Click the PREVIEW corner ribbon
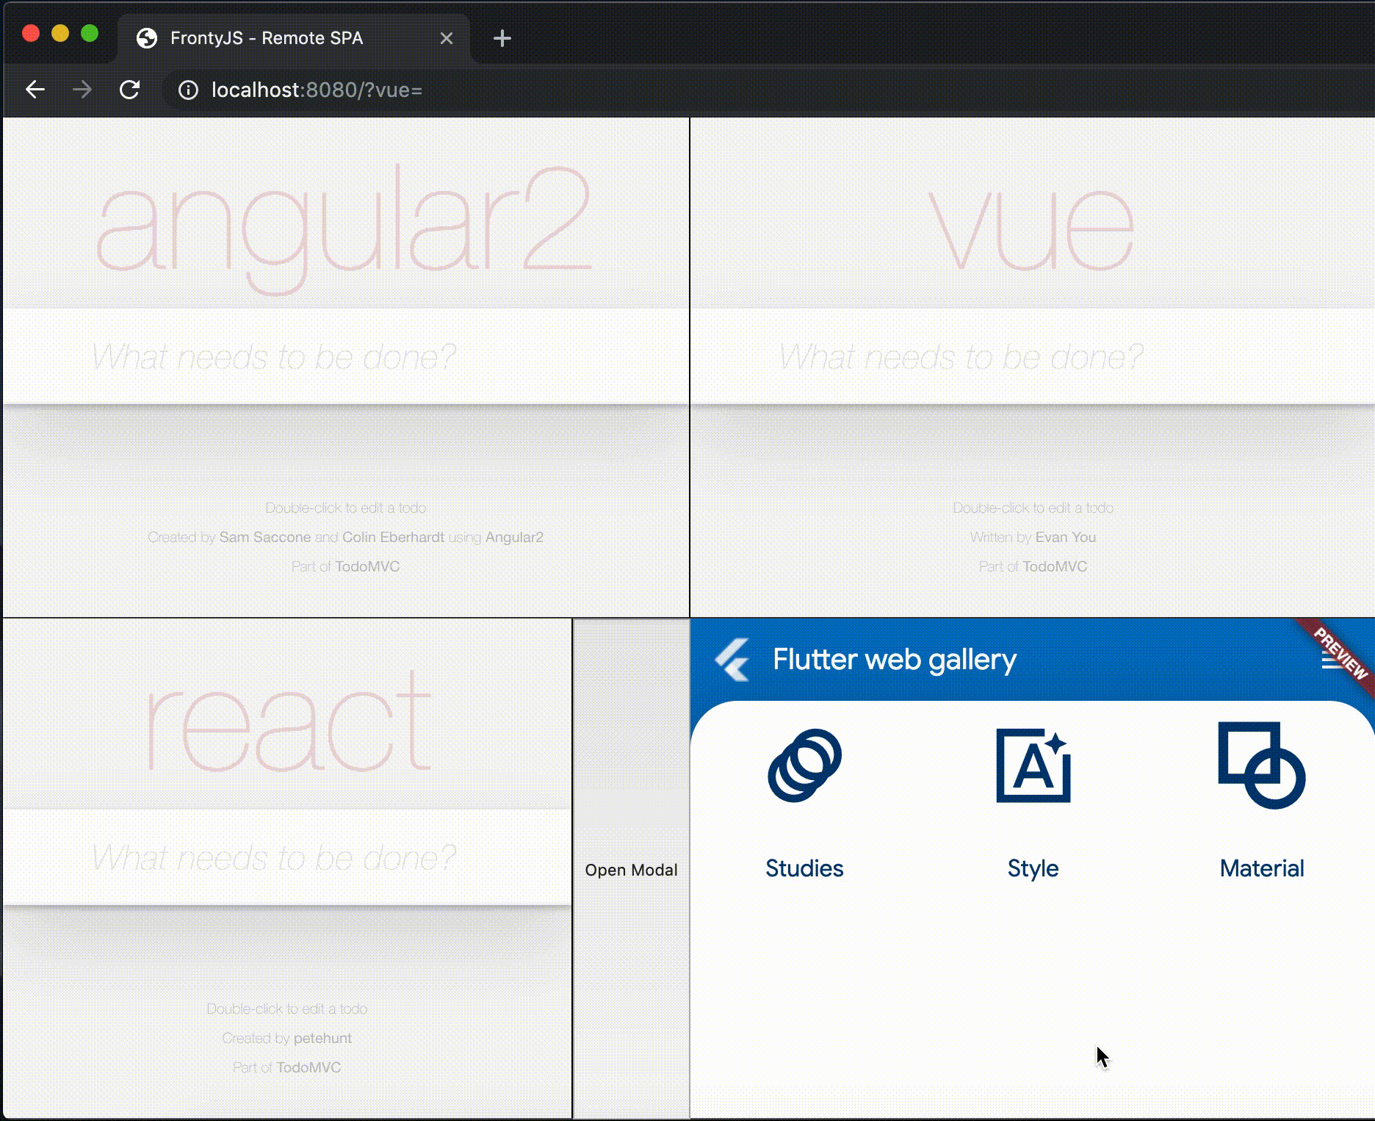 click(1338, 655)
